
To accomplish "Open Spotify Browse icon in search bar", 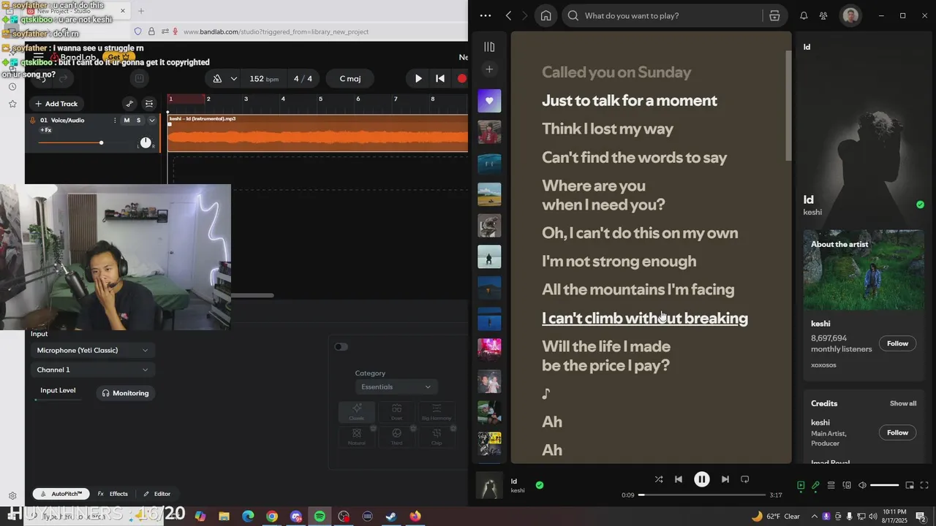I will (x=774, y=15).
